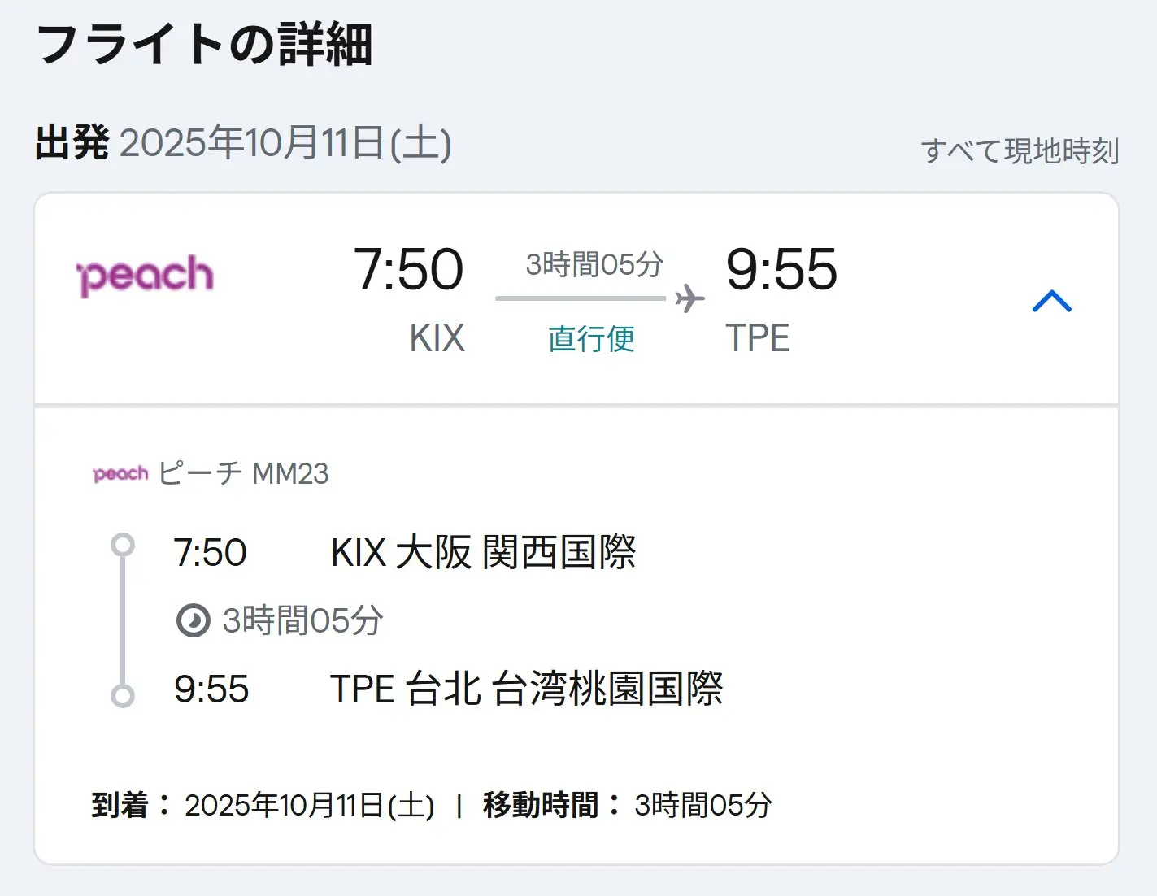Viewport: 1157px width, 896px height.
Task: Click the すべて現地時刻 note
Action: coord(1020,151)
